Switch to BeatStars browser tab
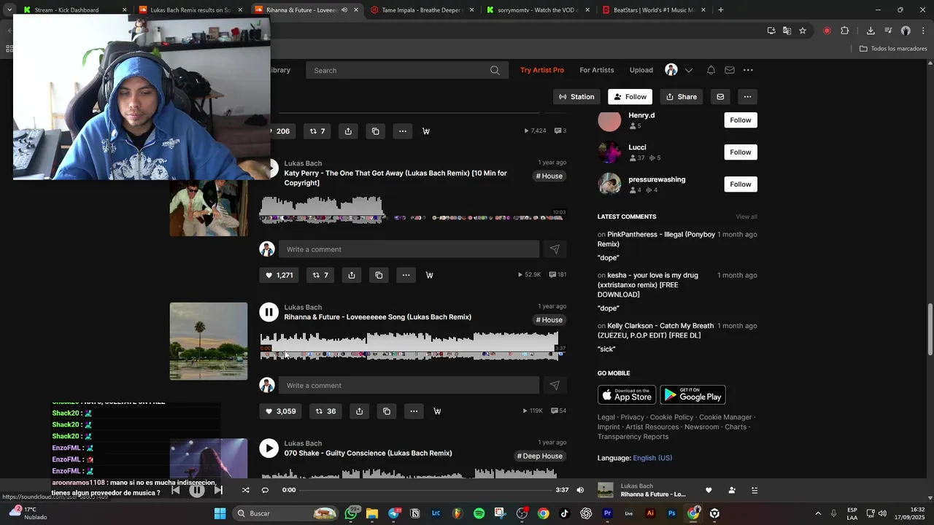 pyautogui.click(x=653, y=10)
